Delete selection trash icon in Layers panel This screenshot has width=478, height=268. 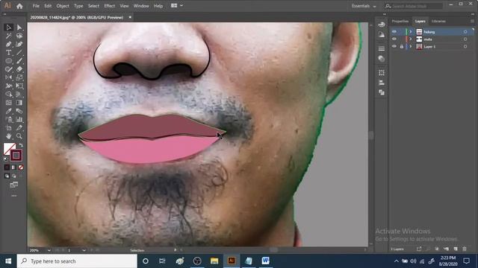(x=465, y=249)
